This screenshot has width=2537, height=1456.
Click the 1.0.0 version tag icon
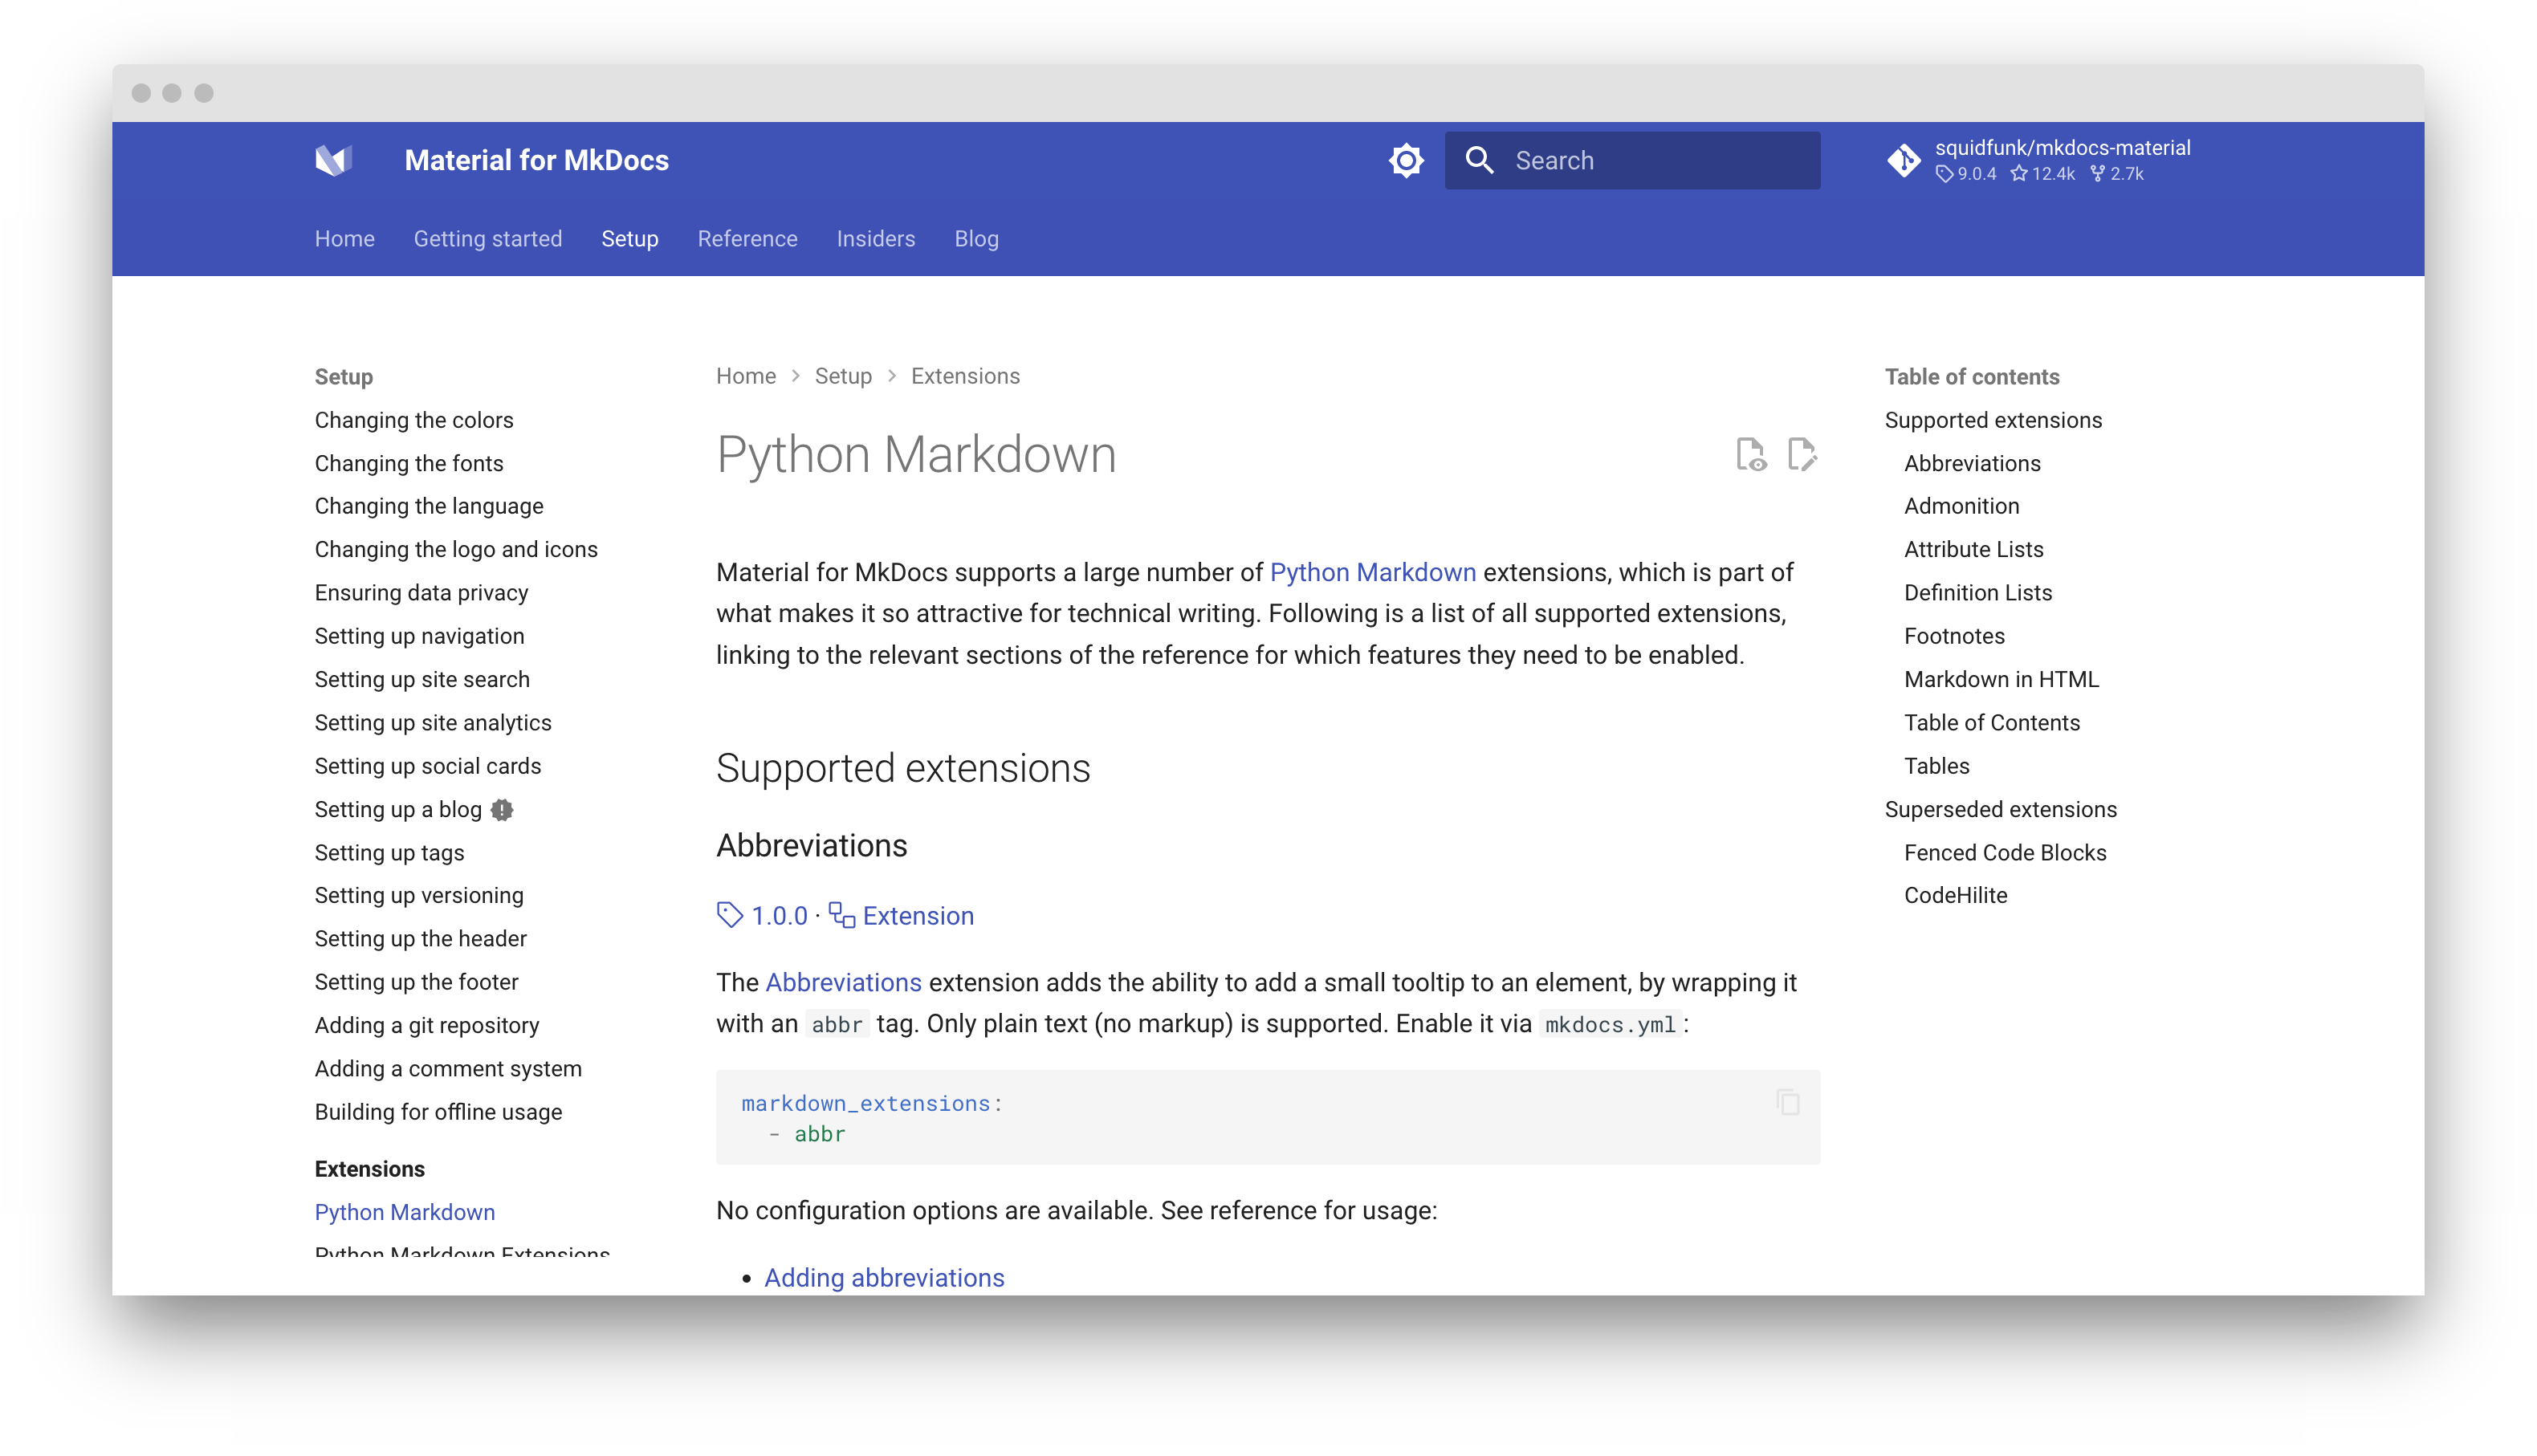[730, 915]
